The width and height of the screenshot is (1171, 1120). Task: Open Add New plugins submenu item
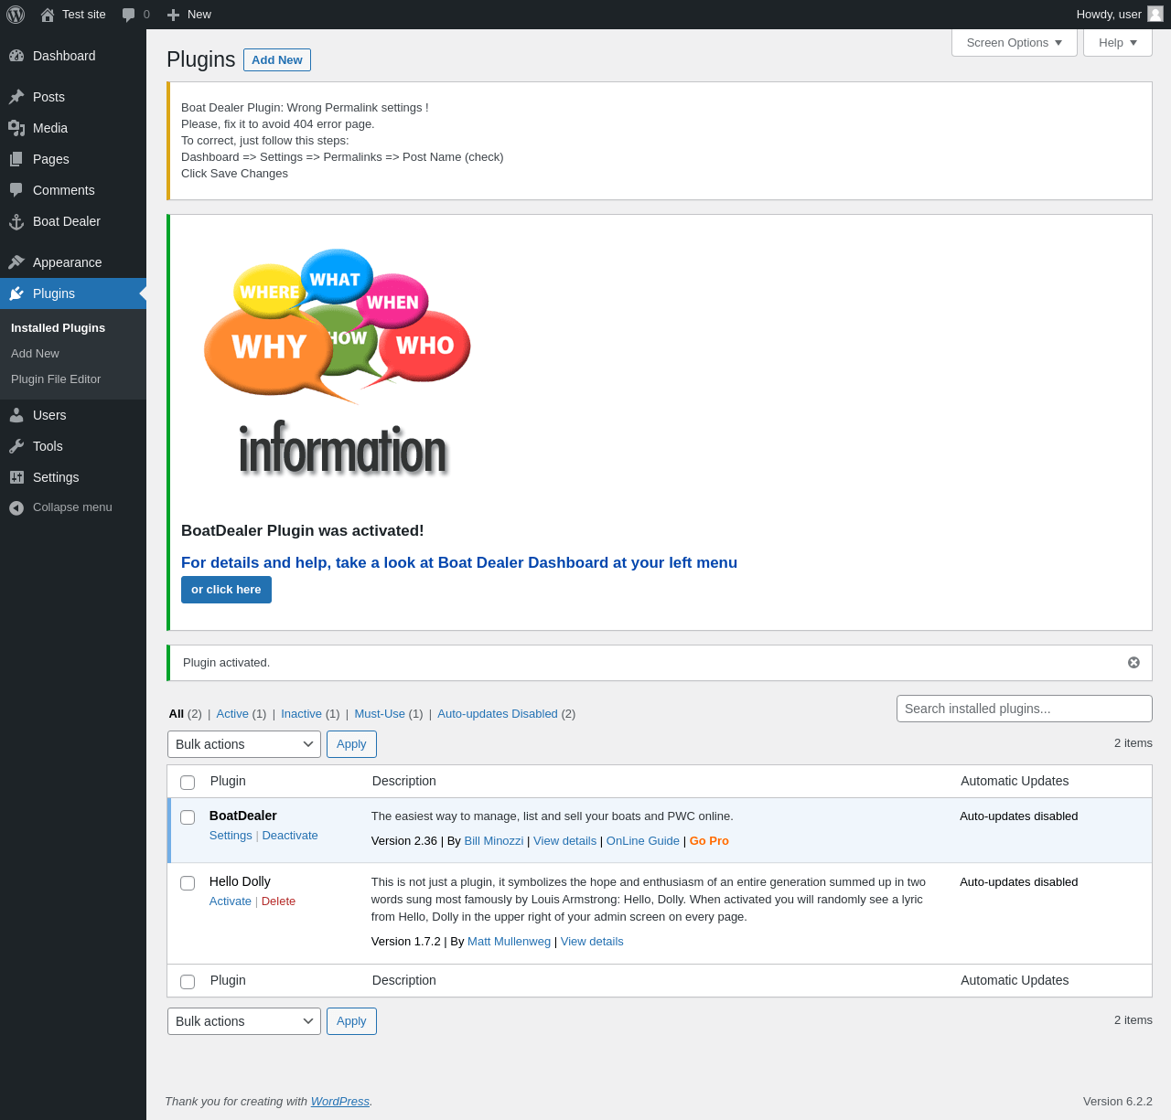click(x=35, y=353)
